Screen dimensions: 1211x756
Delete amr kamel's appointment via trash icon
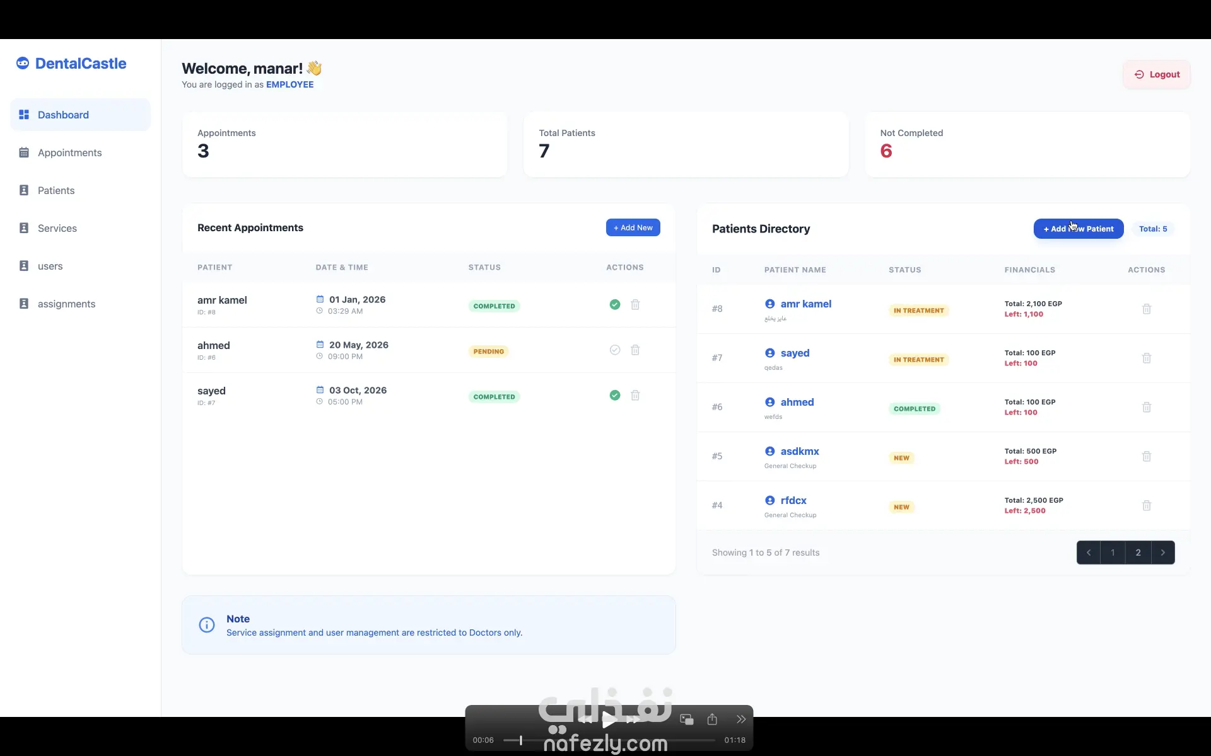(x=635, y=305)
